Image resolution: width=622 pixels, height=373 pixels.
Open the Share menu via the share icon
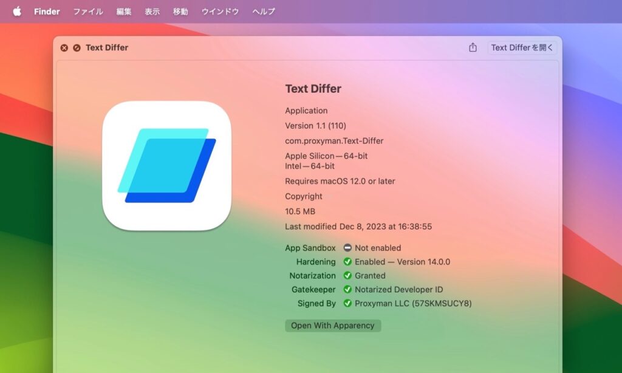(473, 47)
